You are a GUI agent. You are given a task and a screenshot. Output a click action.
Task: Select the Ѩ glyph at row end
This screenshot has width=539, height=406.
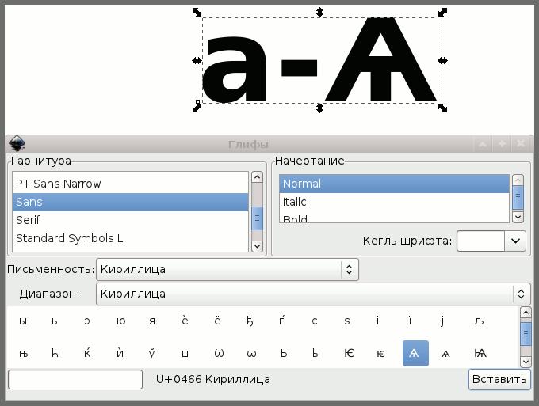(480, 353)
